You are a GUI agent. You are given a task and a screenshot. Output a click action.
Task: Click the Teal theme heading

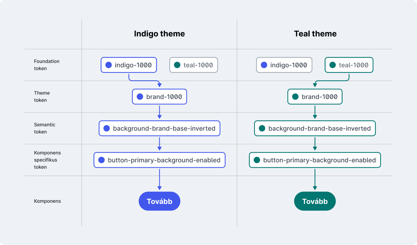pyautogui.click(x=315, y=34)
